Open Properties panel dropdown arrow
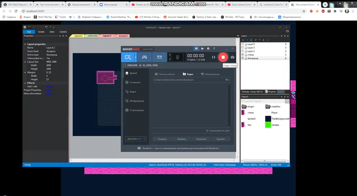Viewport: 357px width, 196px height. click(x=60, y=36)
